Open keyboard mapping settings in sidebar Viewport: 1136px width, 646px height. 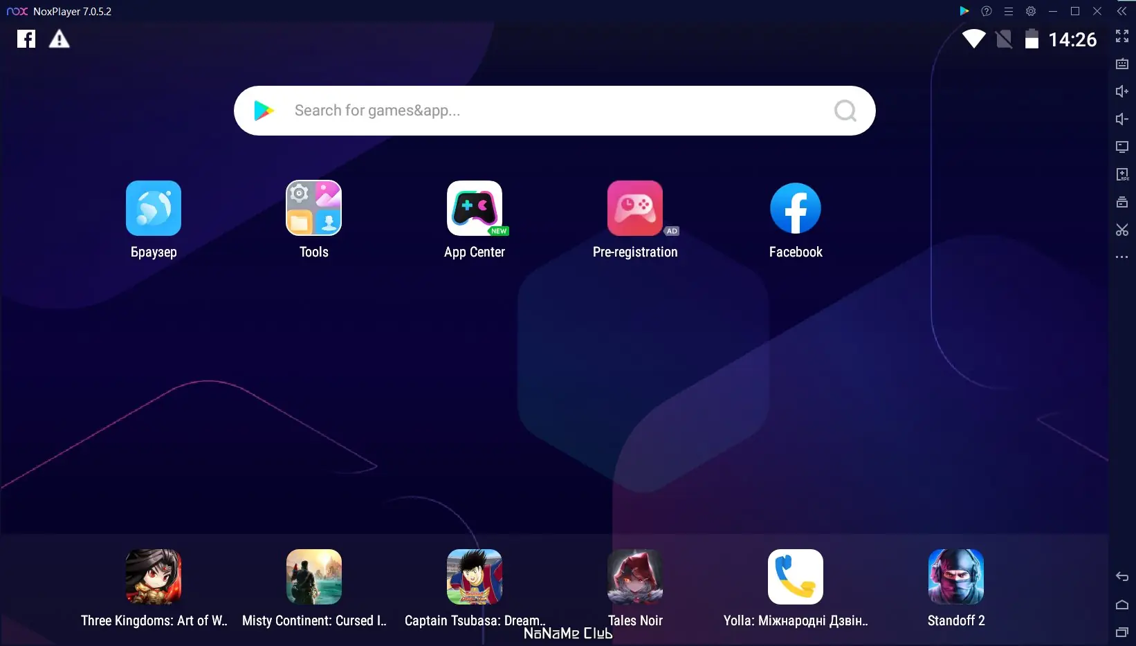[x=1122, y=64]
